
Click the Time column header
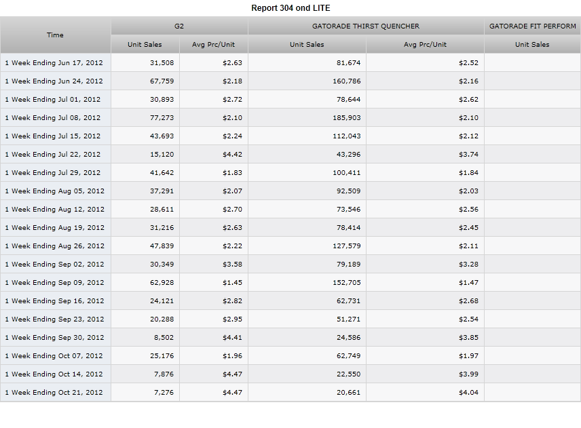pyautogui.click(x=55, y=35)
